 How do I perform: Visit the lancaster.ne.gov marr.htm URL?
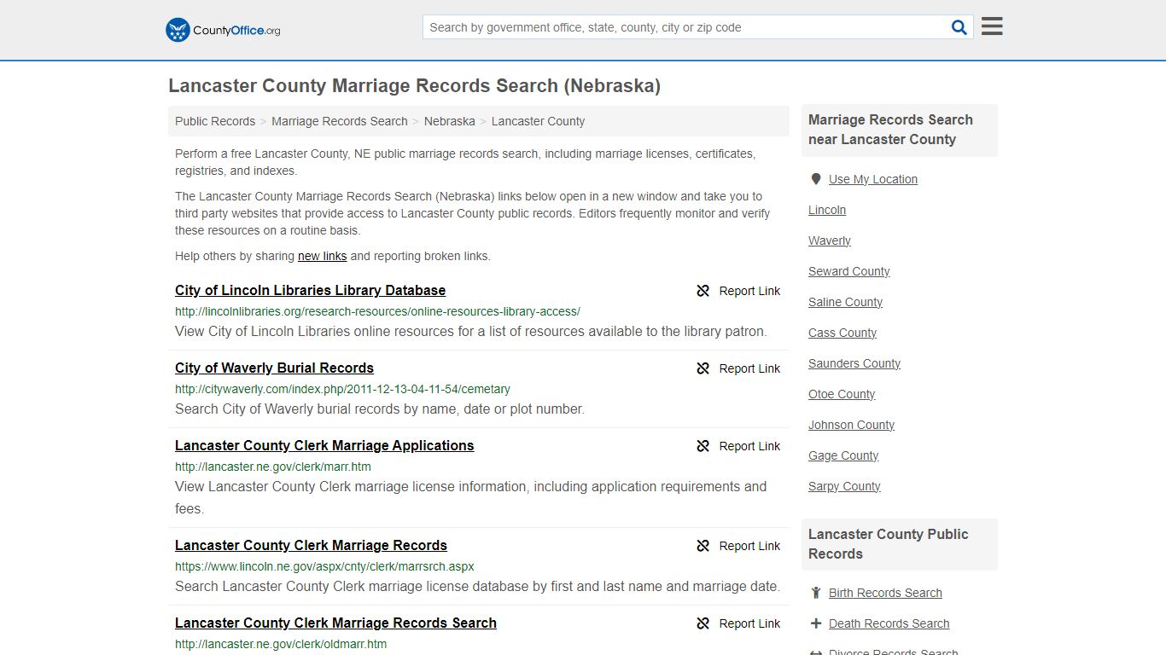pos(273,467)
